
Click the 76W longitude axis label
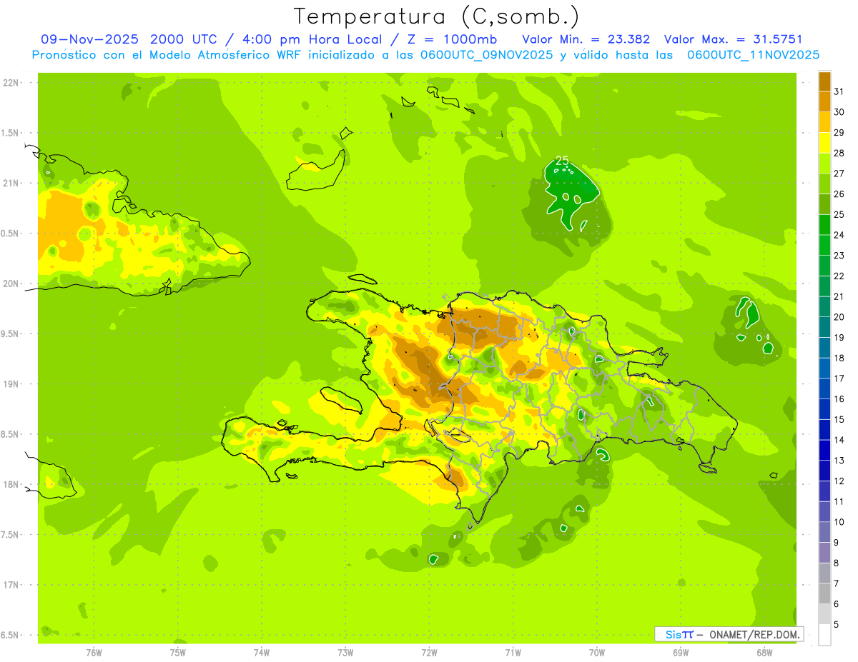tap(94, 653)
